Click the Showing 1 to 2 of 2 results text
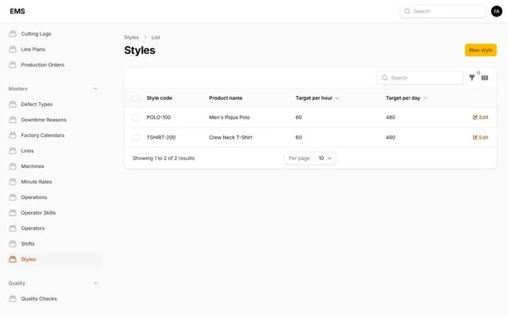This screenshot has width=508, height=317. 164,158
